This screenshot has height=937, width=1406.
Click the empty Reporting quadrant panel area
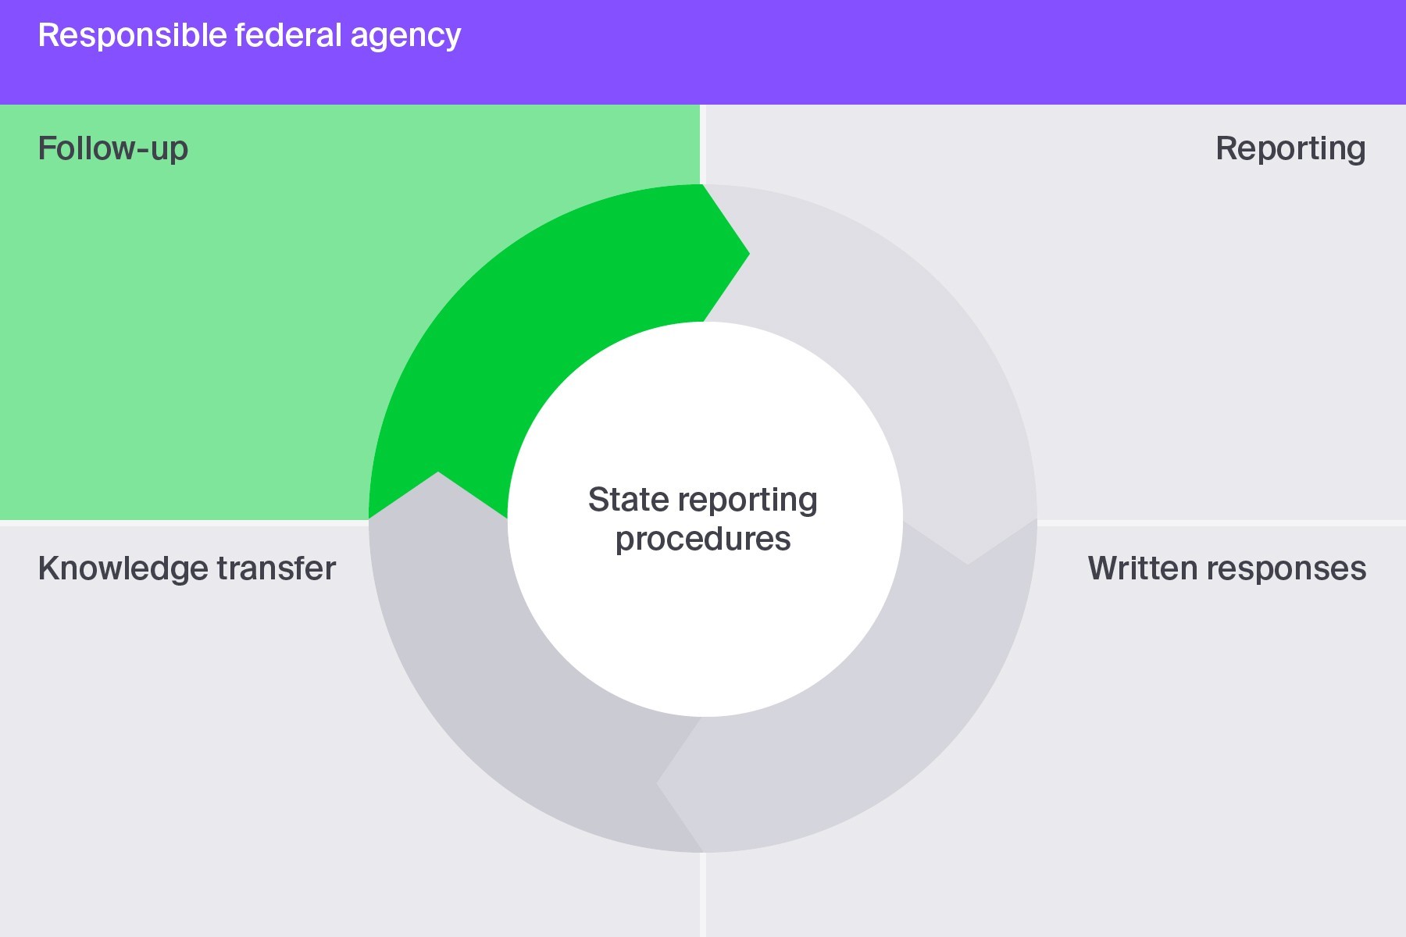tap(1211, 351)
